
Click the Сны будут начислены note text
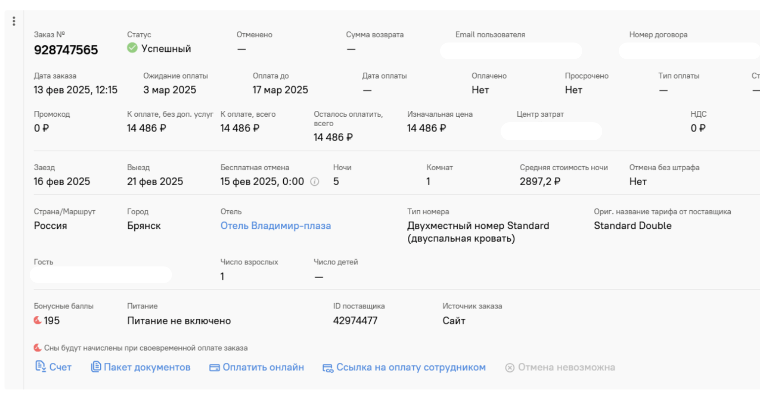[x=146, y=348]
